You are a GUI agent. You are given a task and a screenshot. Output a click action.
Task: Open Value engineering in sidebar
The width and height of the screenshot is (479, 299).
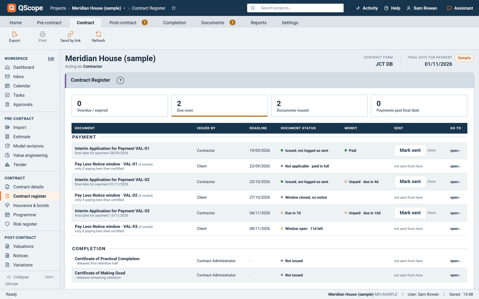click(30, 155)
